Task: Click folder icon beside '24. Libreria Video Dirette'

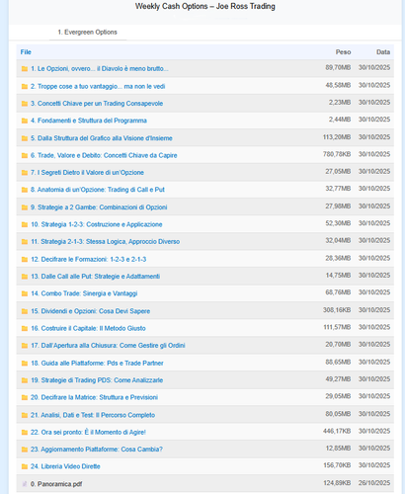Action: coord(25,466)
